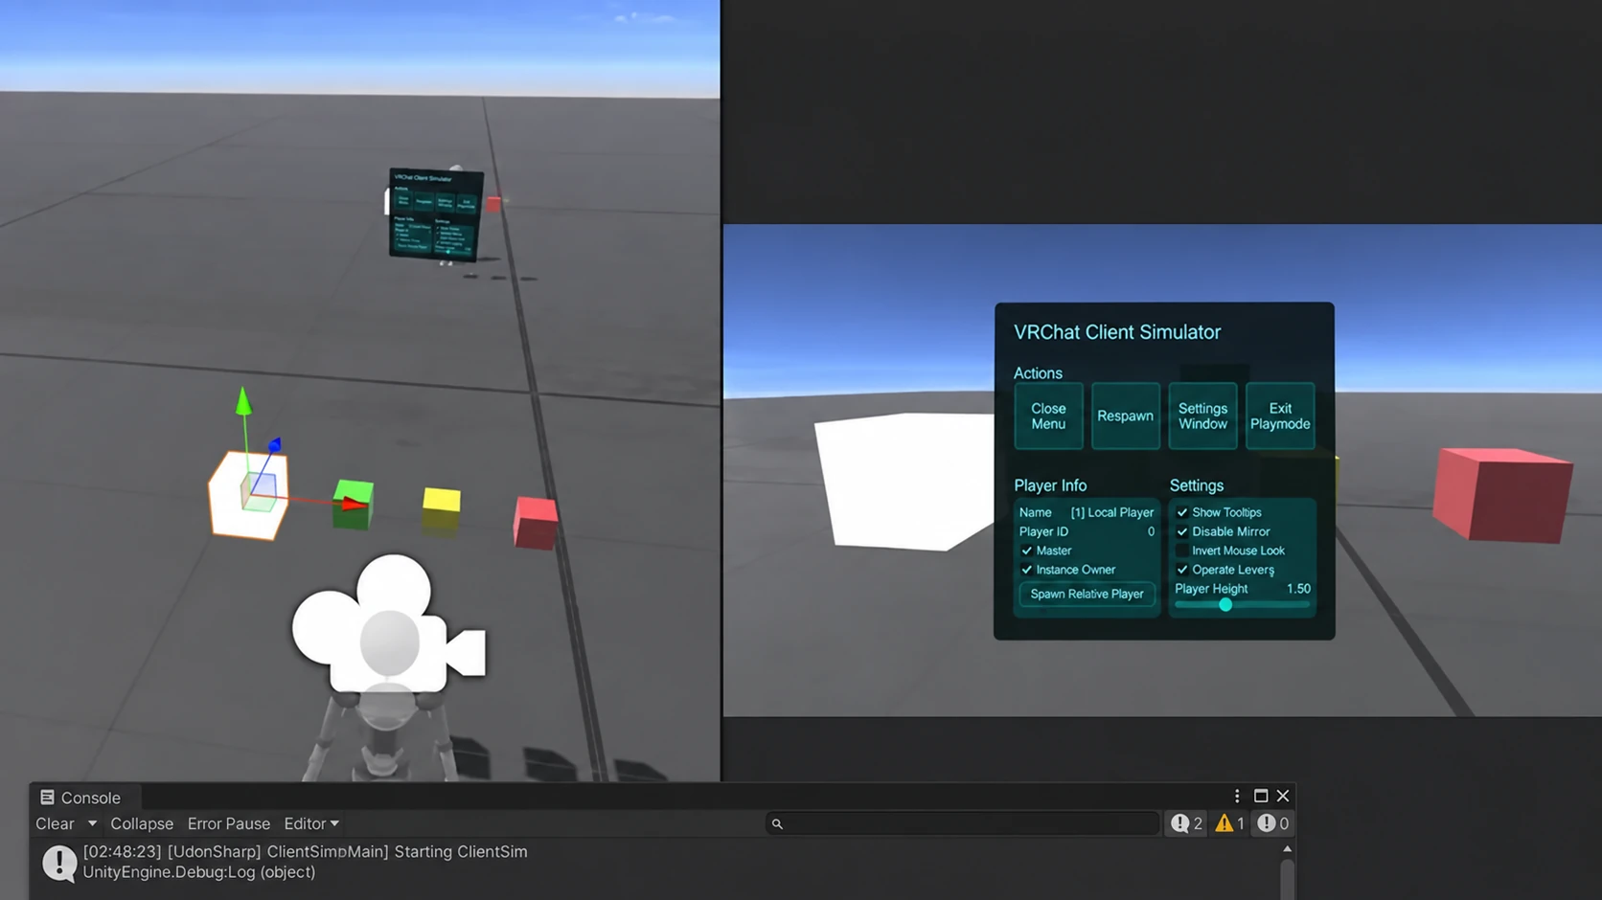Click the red cube in Game view

pyautogui.click(x=1503, y=495)
